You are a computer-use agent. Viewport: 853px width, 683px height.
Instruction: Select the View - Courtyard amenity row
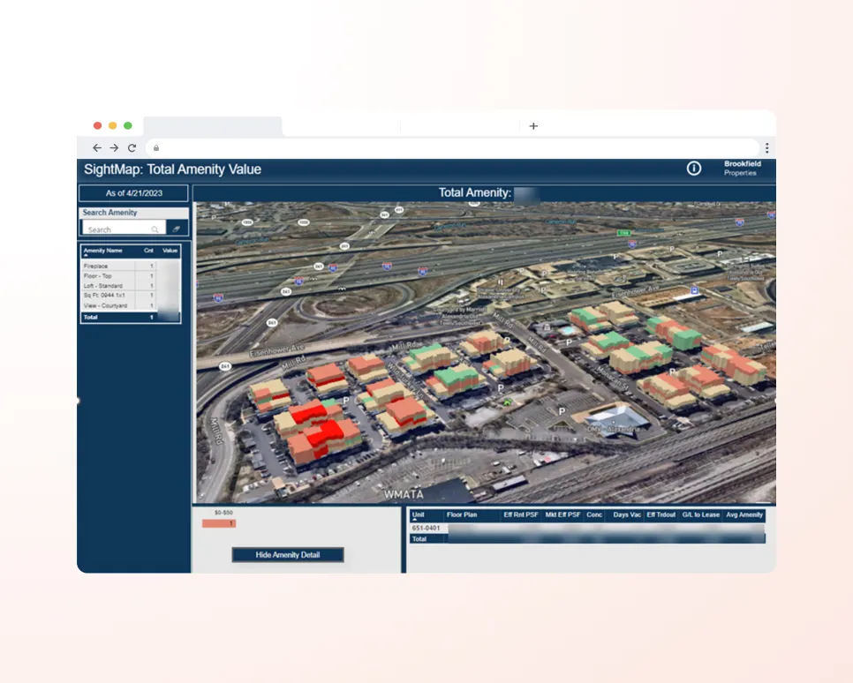tap(131, 305)
